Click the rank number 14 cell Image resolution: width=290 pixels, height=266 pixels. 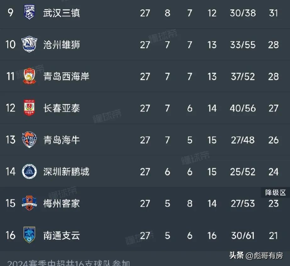click(x=11, y=172)
